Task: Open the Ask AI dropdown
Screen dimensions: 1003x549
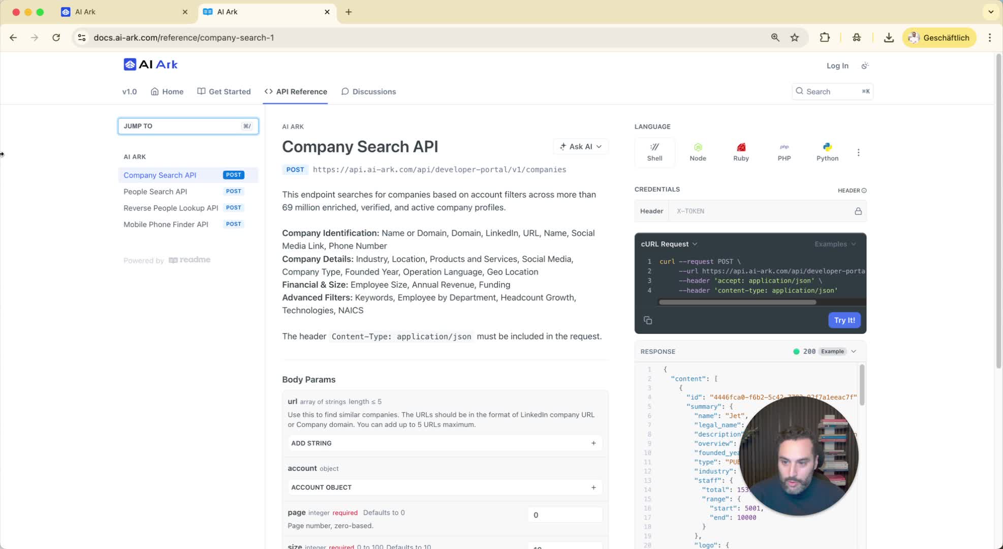Action: click(580, 146)
